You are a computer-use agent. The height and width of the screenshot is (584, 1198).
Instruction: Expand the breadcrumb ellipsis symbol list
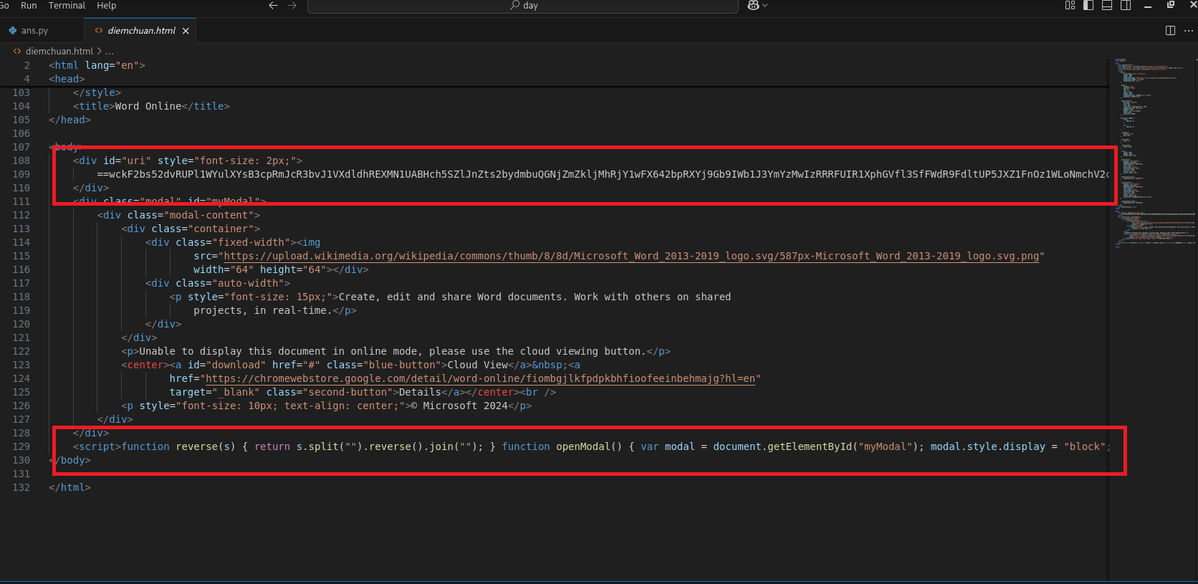coord(110,52)
